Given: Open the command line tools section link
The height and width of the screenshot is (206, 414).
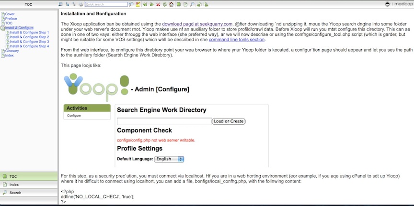Looking at the screenshot, I should (x=236, y=39).
